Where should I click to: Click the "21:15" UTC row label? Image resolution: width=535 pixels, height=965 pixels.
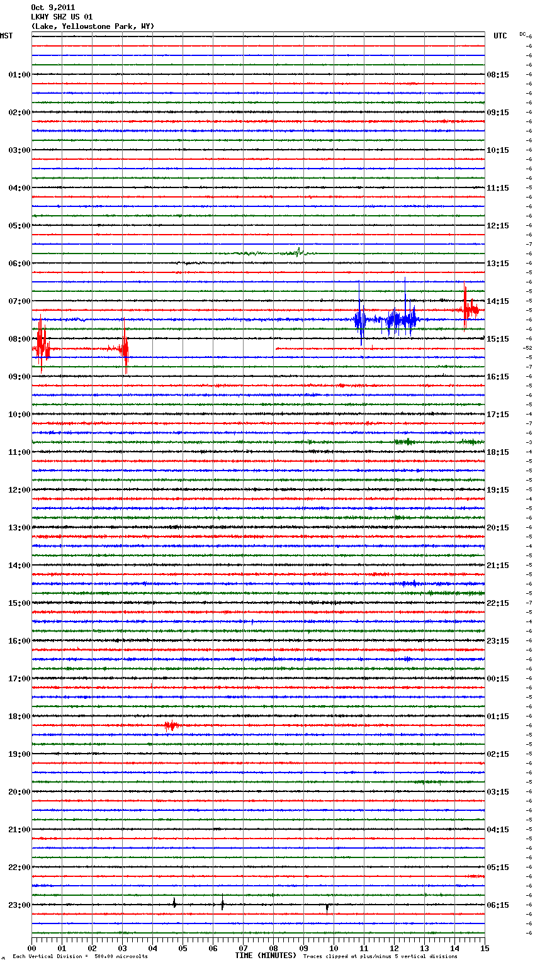coord(498,566)
